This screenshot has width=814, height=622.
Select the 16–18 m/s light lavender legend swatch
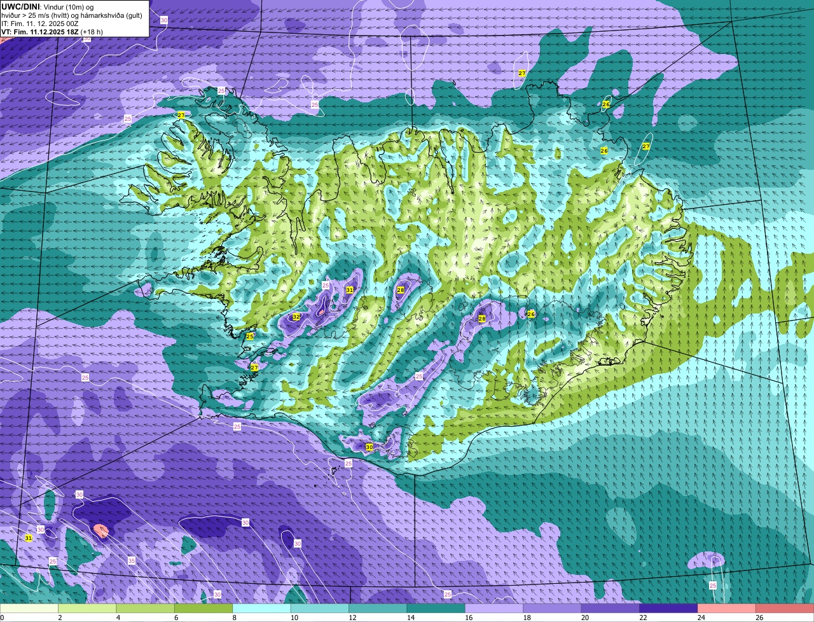click(495, 609)
